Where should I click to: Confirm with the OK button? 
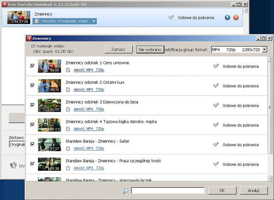point(222,190)
